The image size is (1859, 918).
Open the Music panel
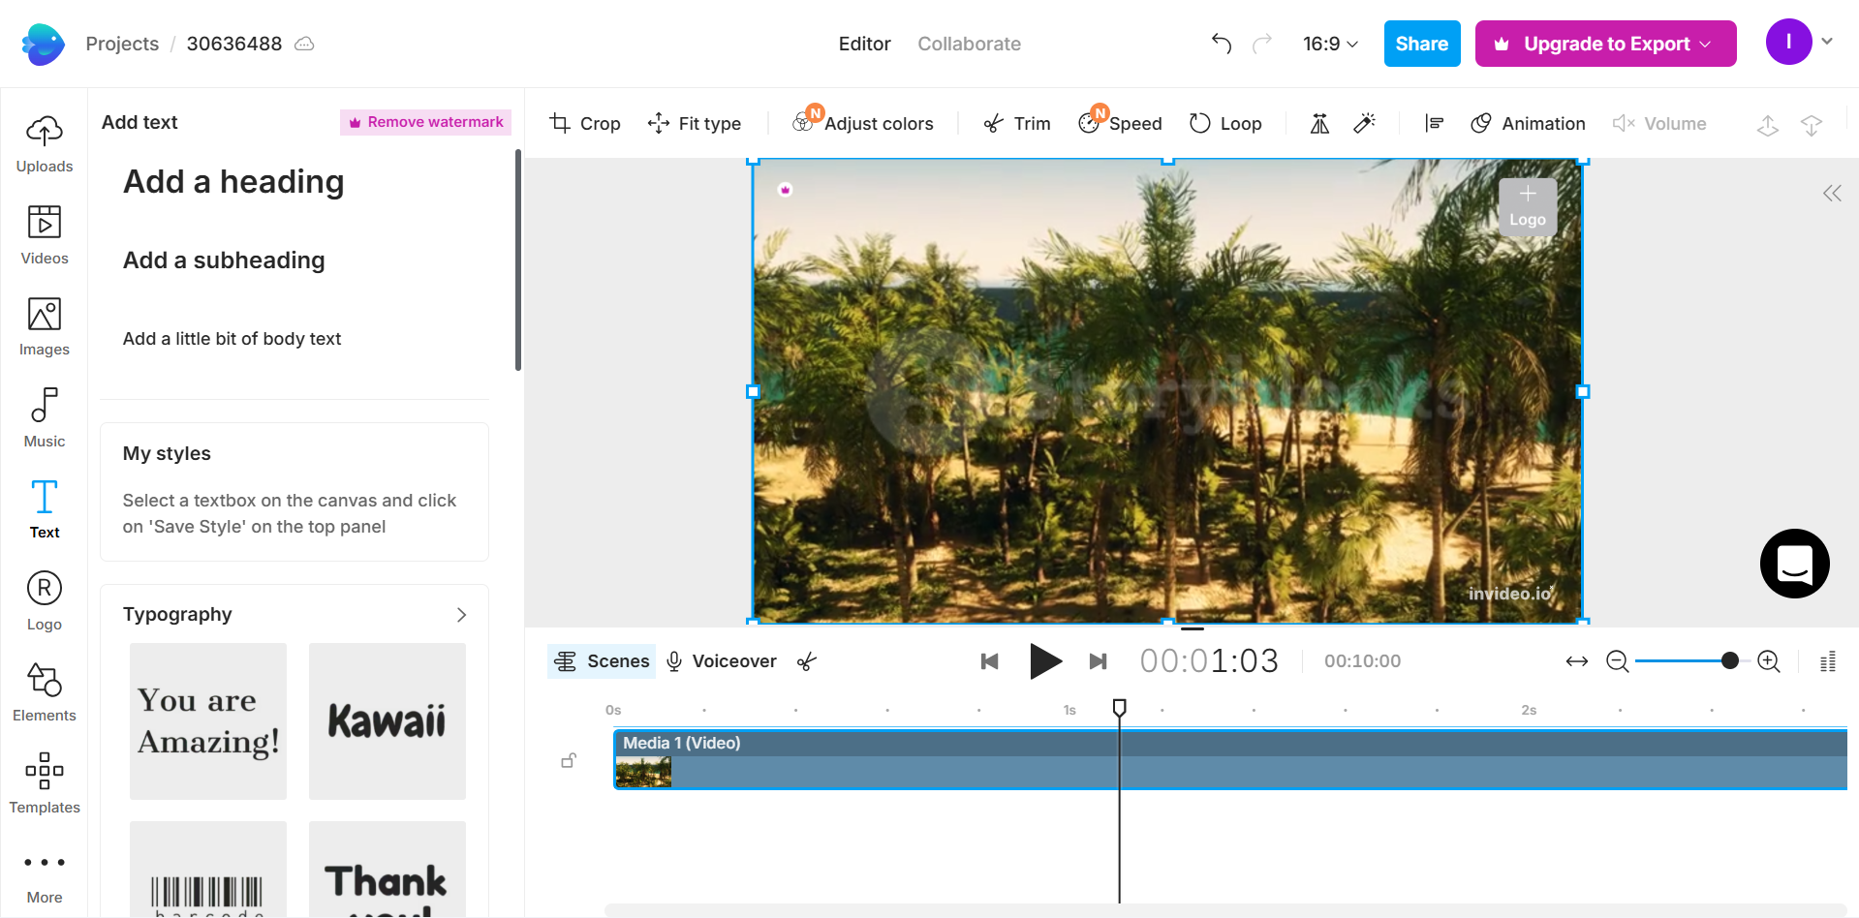45,418
